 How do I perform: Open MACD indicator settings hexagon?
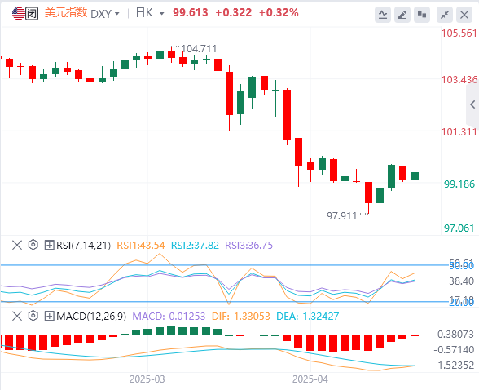(x=33, y=316)
